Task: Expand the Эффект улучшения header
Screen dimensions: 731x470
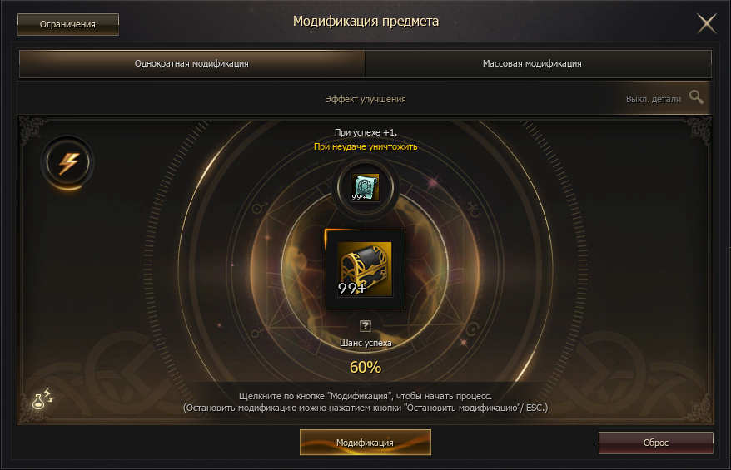Action: tap(365, 99)
